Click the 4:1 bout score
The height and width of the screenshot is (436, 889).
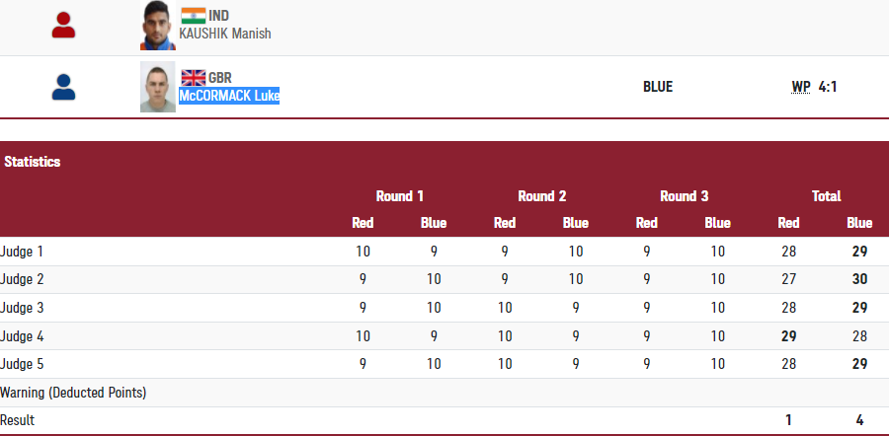point(828,87)
